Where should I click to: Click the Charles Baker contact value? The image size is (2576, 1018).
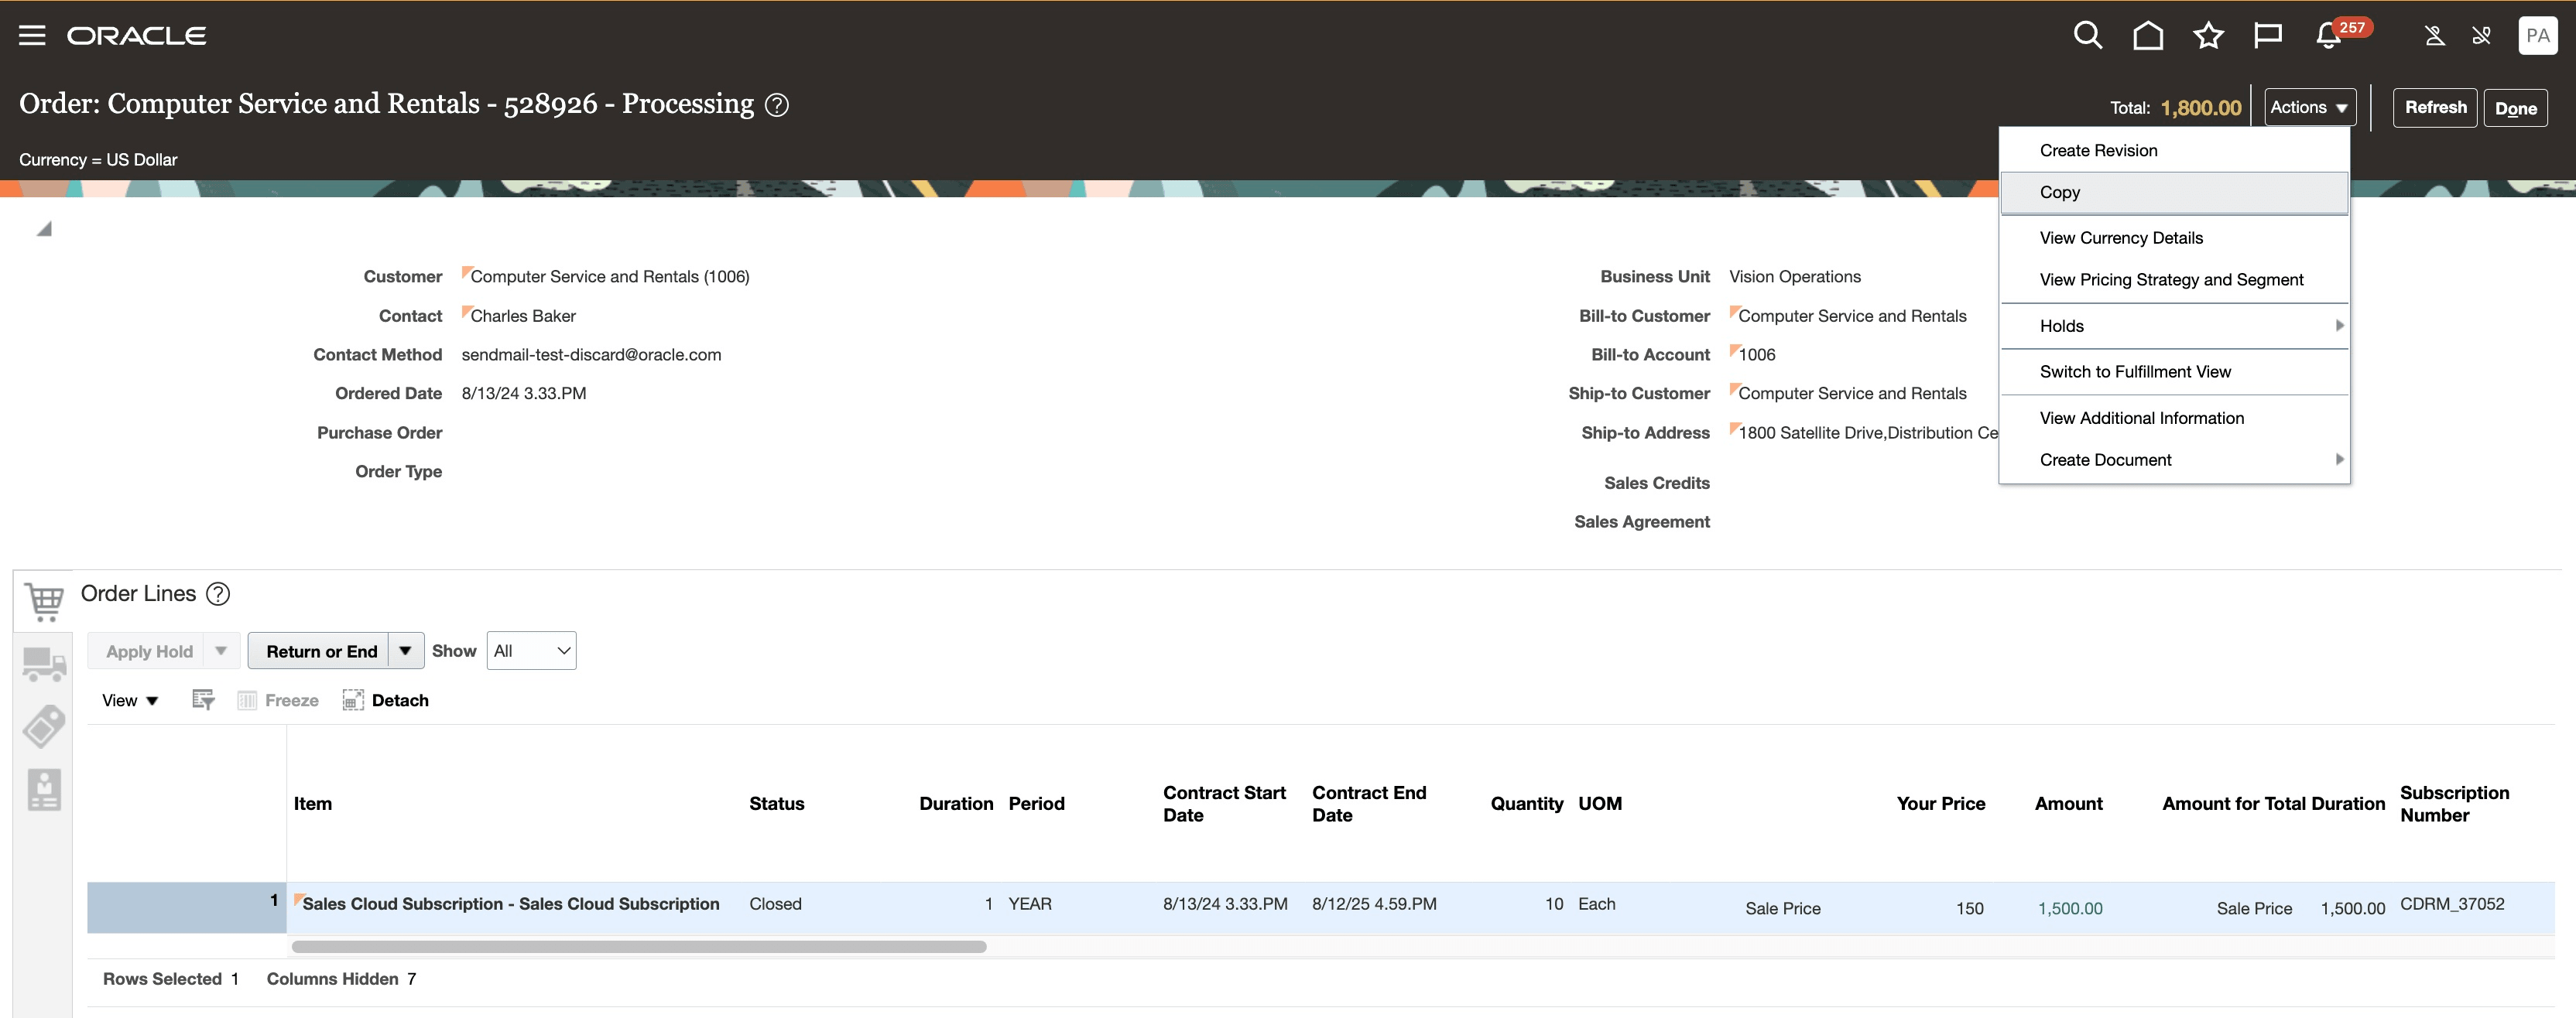[522, 316]
